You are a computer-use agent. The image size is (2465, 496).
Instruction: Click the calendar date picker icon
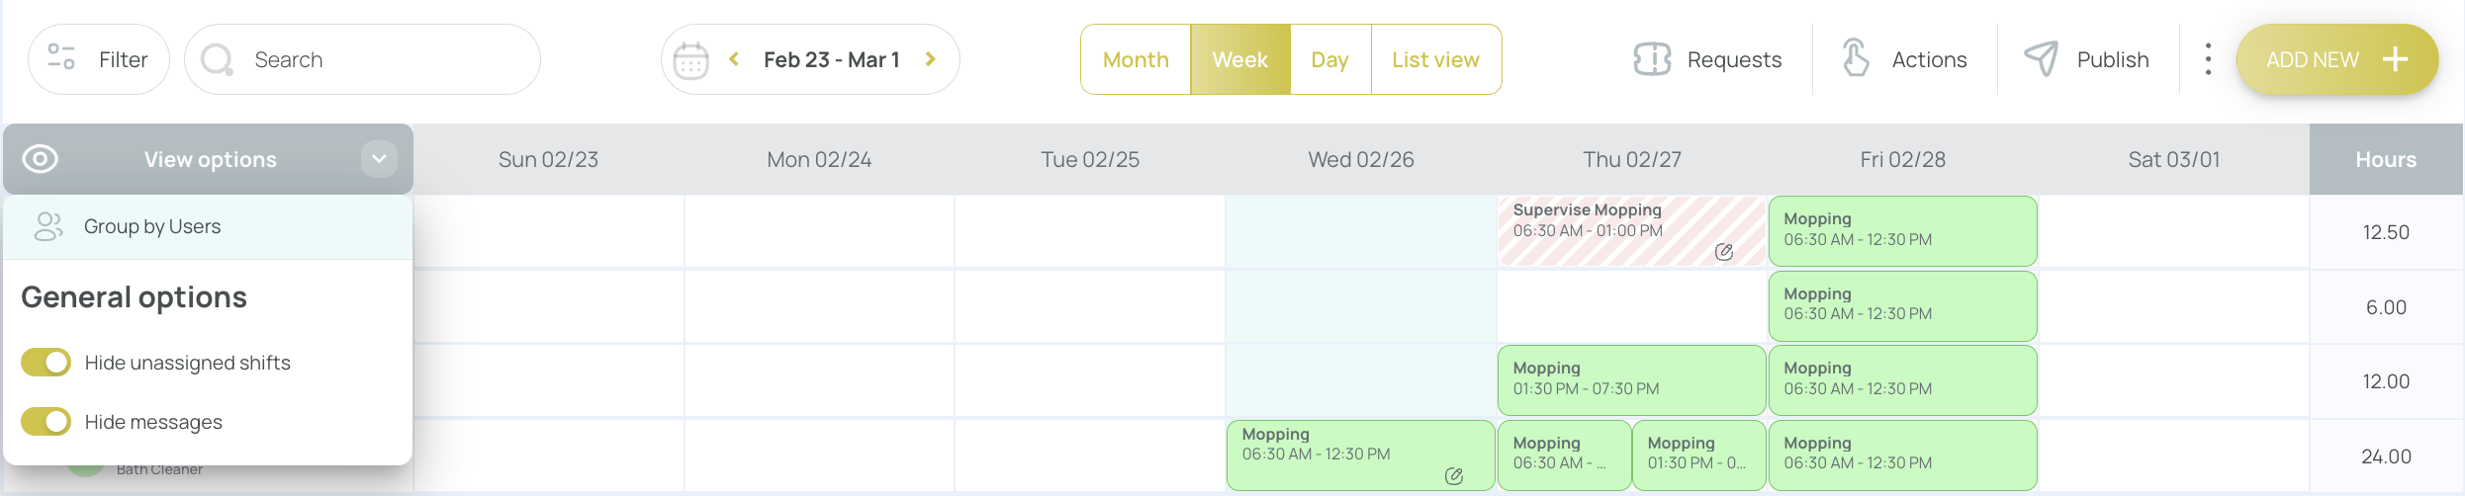click(690, 60)
